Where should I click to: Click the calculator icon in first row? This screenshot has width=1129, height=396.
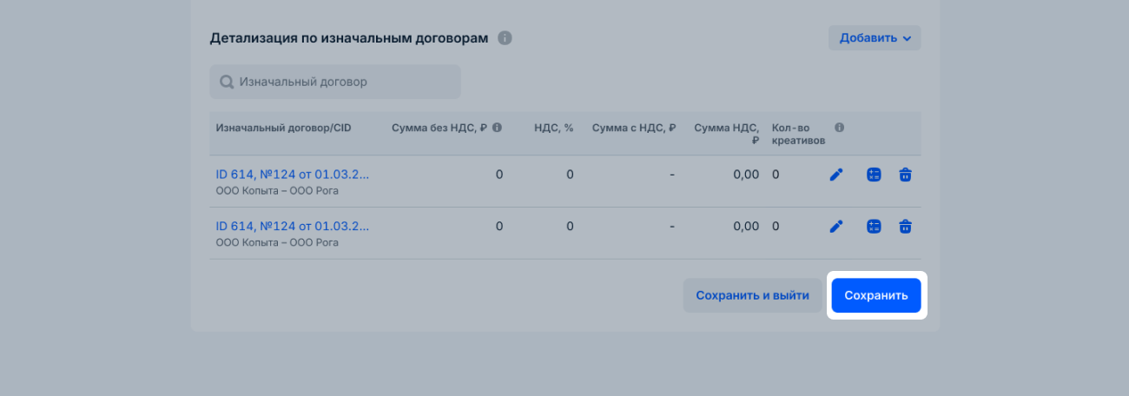pos(874,175)
